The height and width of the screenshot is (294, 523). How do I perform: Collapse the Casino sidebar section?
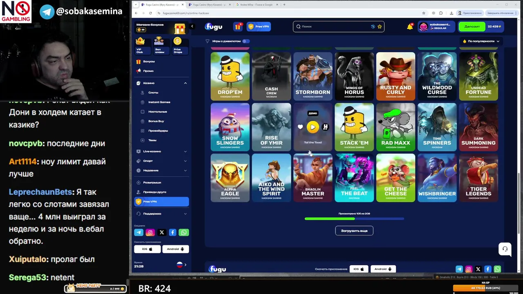pyautogui.click(x=185, y=83)
